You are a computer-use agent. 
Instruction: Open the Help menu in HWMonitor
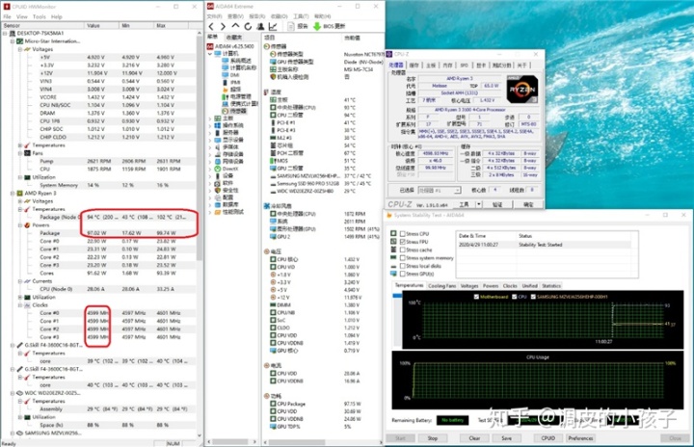click(x=56, y=16)
